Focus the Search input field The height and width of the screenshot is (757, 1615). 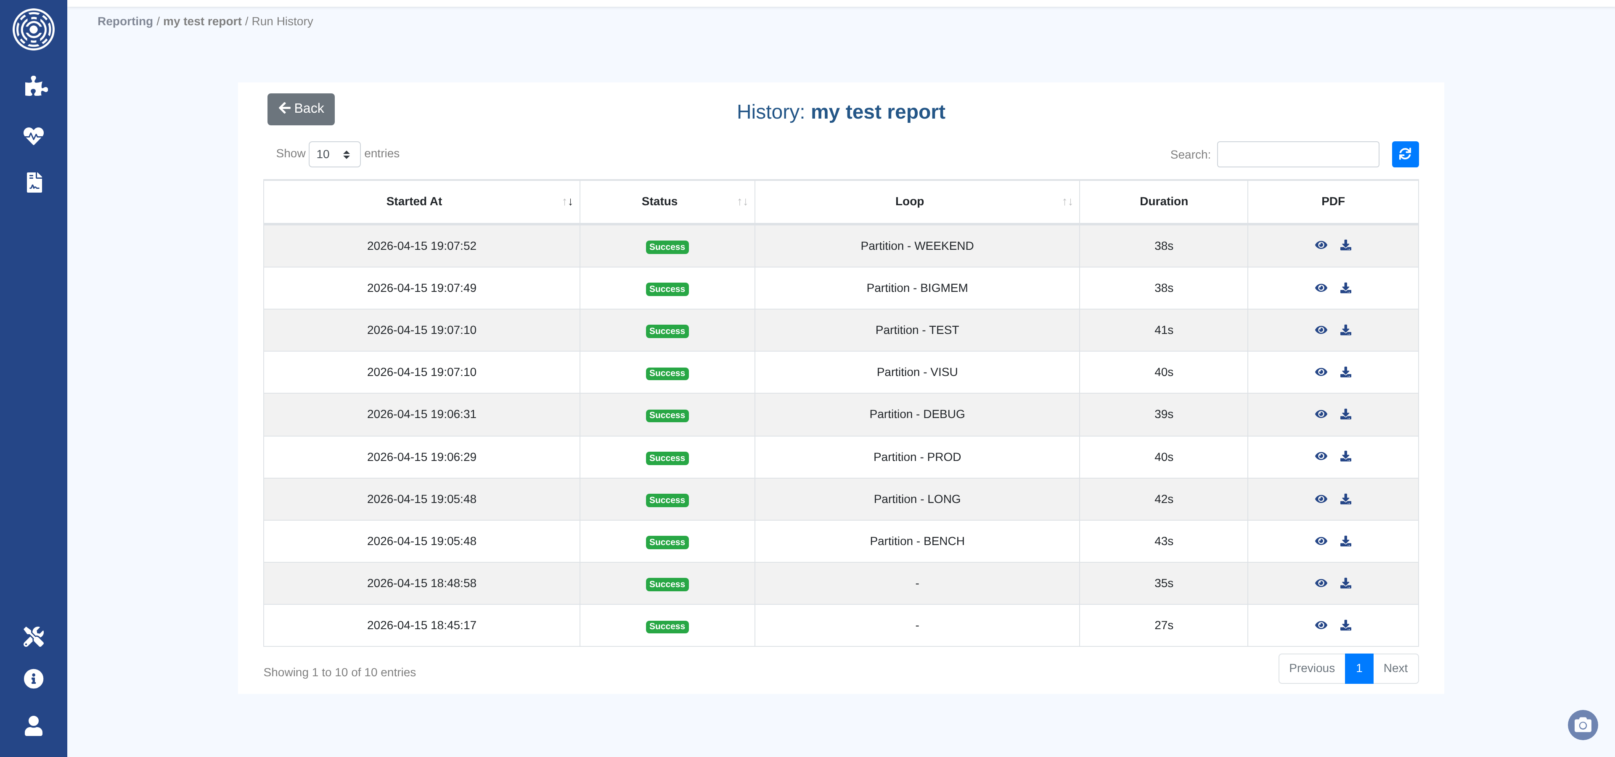click(x=1297, y=154)
